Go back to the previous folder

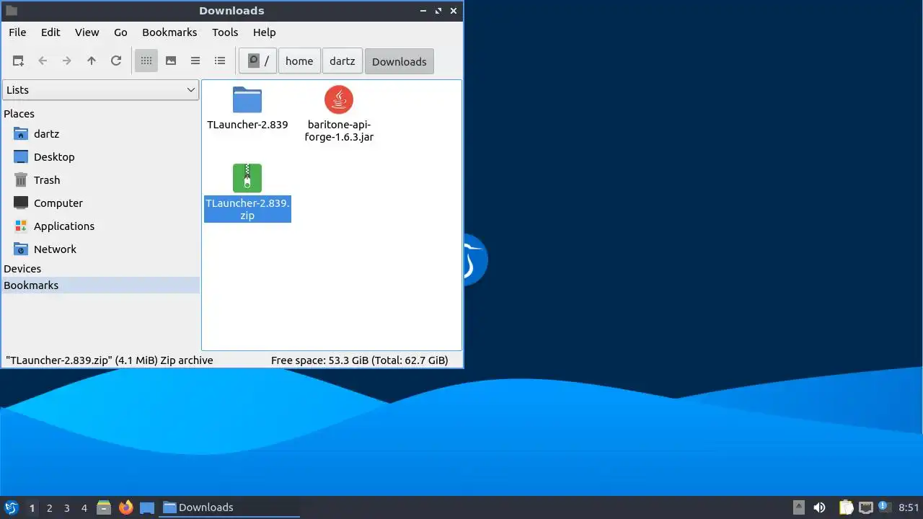point(43,61)
